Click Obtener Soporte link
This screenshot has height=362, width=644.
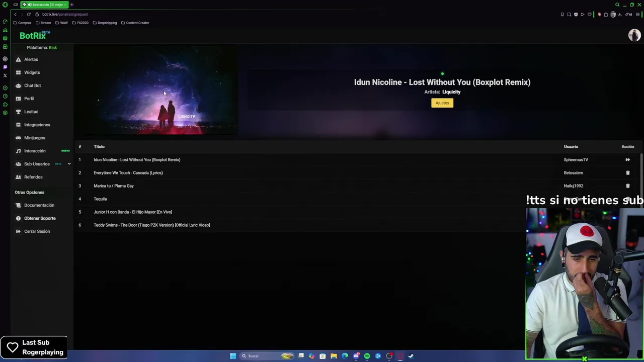click(40, 218)
